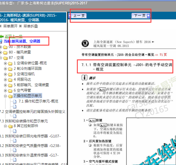The image size is (176, 165).
Task: Open 7.2 空调装置控制单元的背面插头针脚定义
Action: pyautogui.click(x=33, y=112)
